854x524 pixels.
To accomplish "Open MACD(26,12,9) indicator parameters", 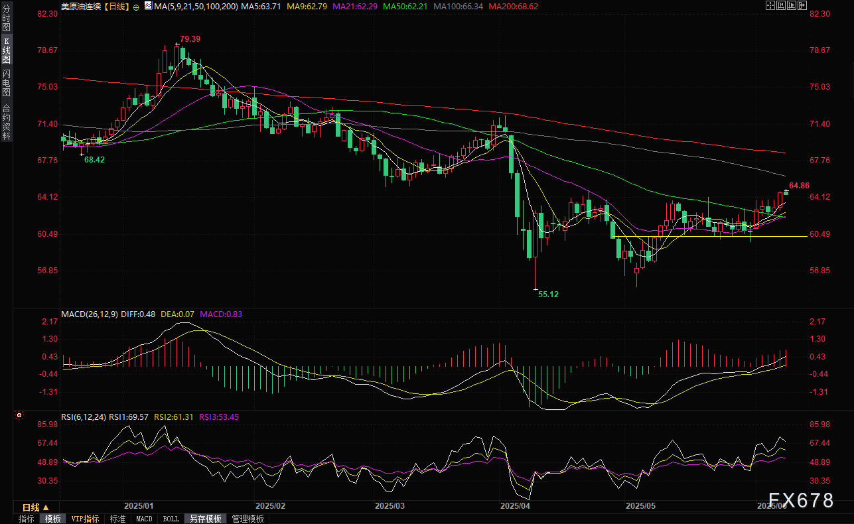I will (x=90, y=314).
